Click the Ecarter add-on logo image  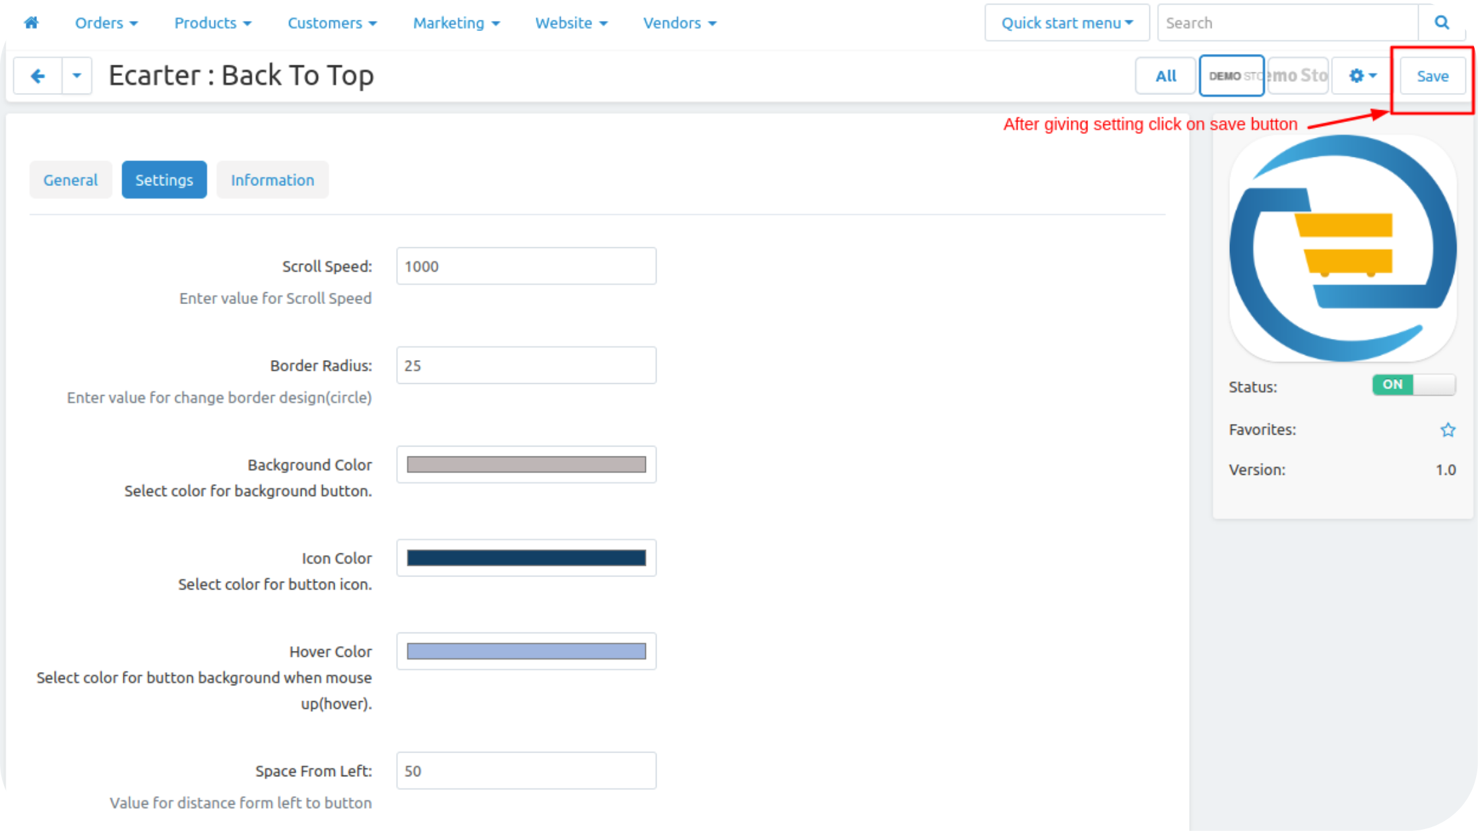1343,249
